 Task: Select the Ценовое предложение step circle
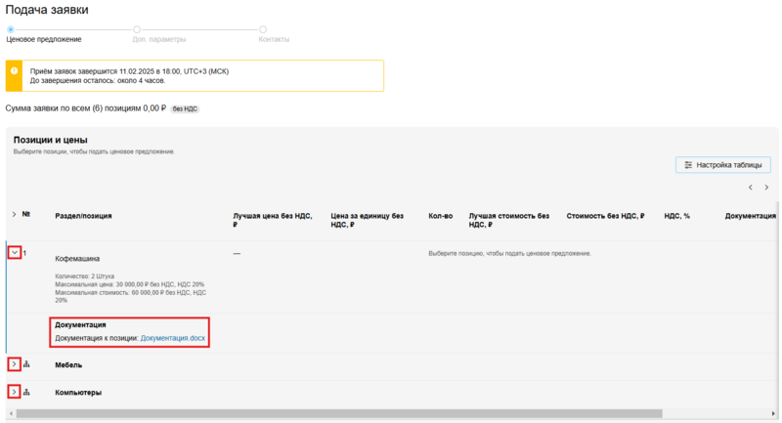pyautogui.click(x=11, y=29)
